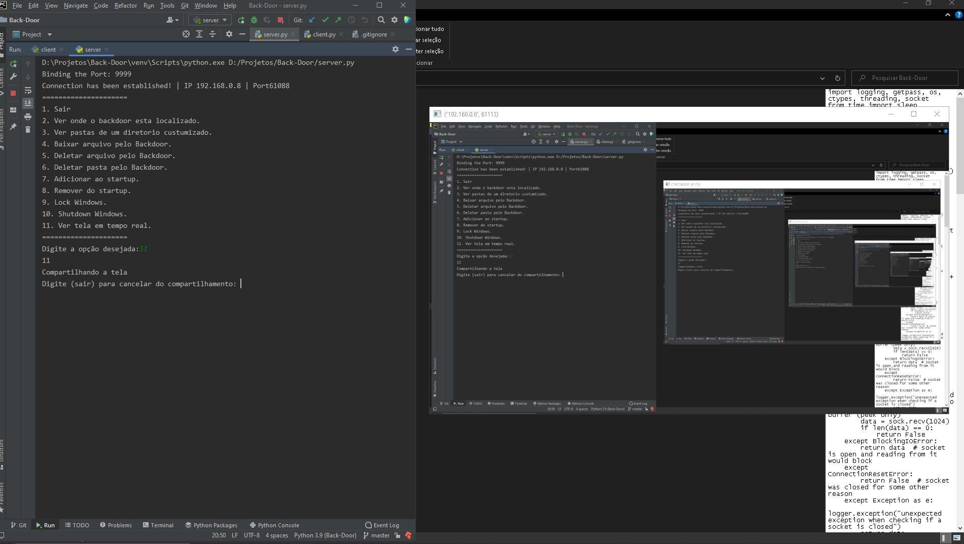Start debugging using the bug icon
This screenshot has width=964, height=544.
point(254,20)
